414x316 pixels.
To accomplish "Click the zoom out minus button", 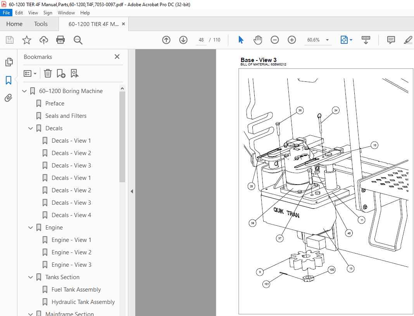I will [274, 40].
